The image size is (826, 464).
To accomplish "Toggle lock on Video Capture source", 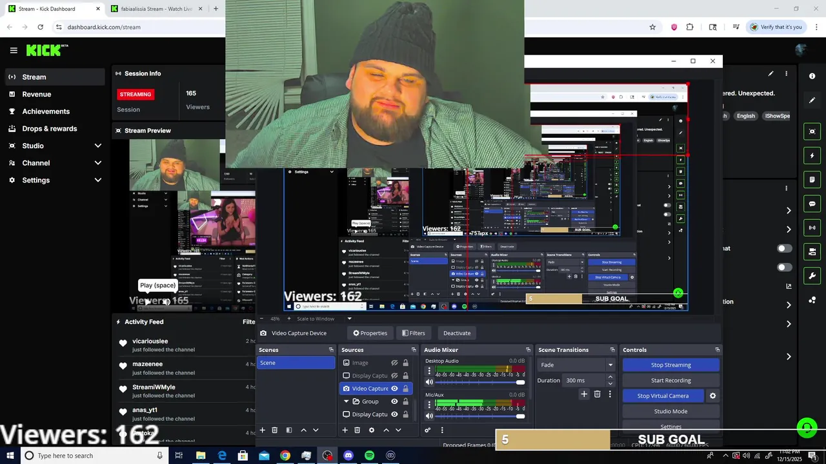I will (405, 389).
